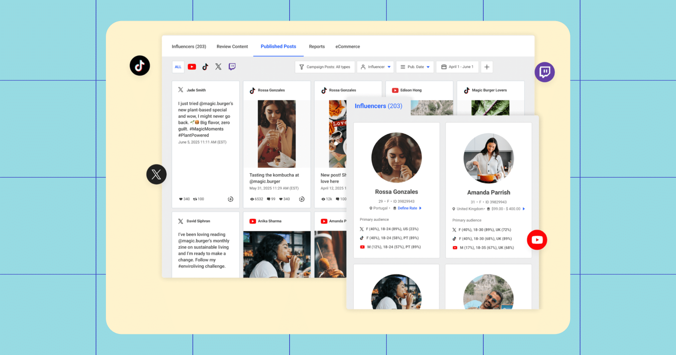Viewport: 676px width, 355px height.
Task: Filter posts by TikTok icon
Action: click(x=205, y=67)
